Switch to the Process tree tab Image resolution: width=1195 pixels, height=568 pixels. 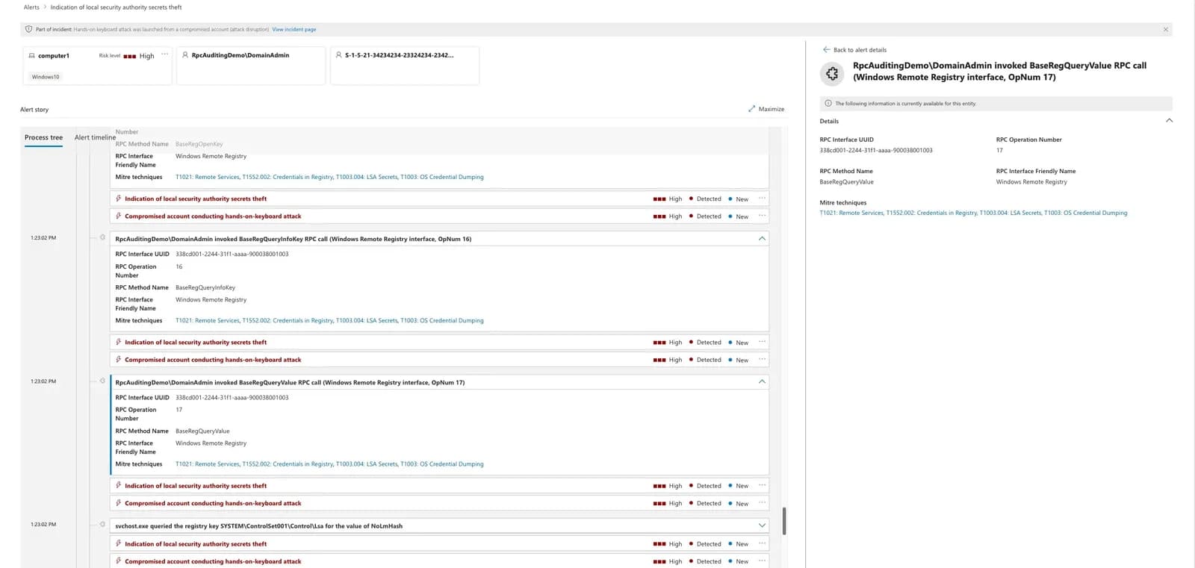pos(43,137)
